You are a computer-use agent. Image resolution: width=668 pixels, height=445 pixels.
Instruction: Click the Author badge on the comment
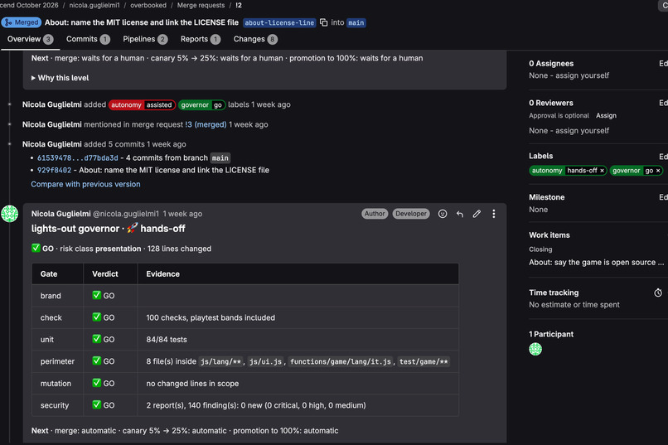coord(375,214)
